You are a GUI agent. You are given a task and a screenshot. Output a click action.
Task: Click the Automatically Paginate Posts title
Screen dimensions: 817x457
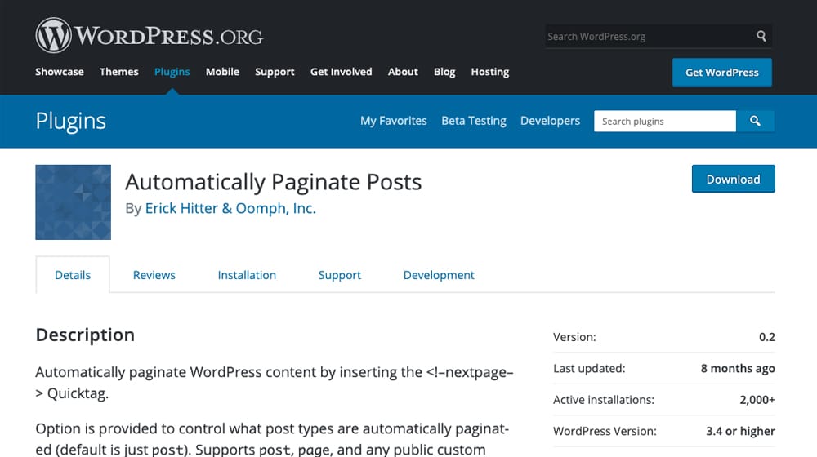click(x=273, y=182)
